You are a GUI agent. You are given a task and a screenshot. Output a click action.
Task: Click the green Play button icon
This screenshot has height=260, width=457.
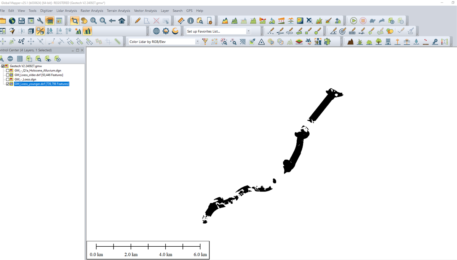tap(353, 21)
